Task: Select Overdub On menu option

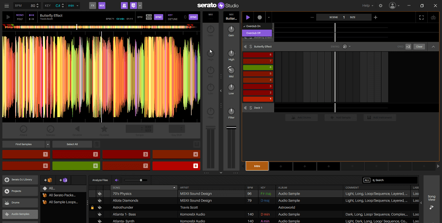Action: click(257, 26)
